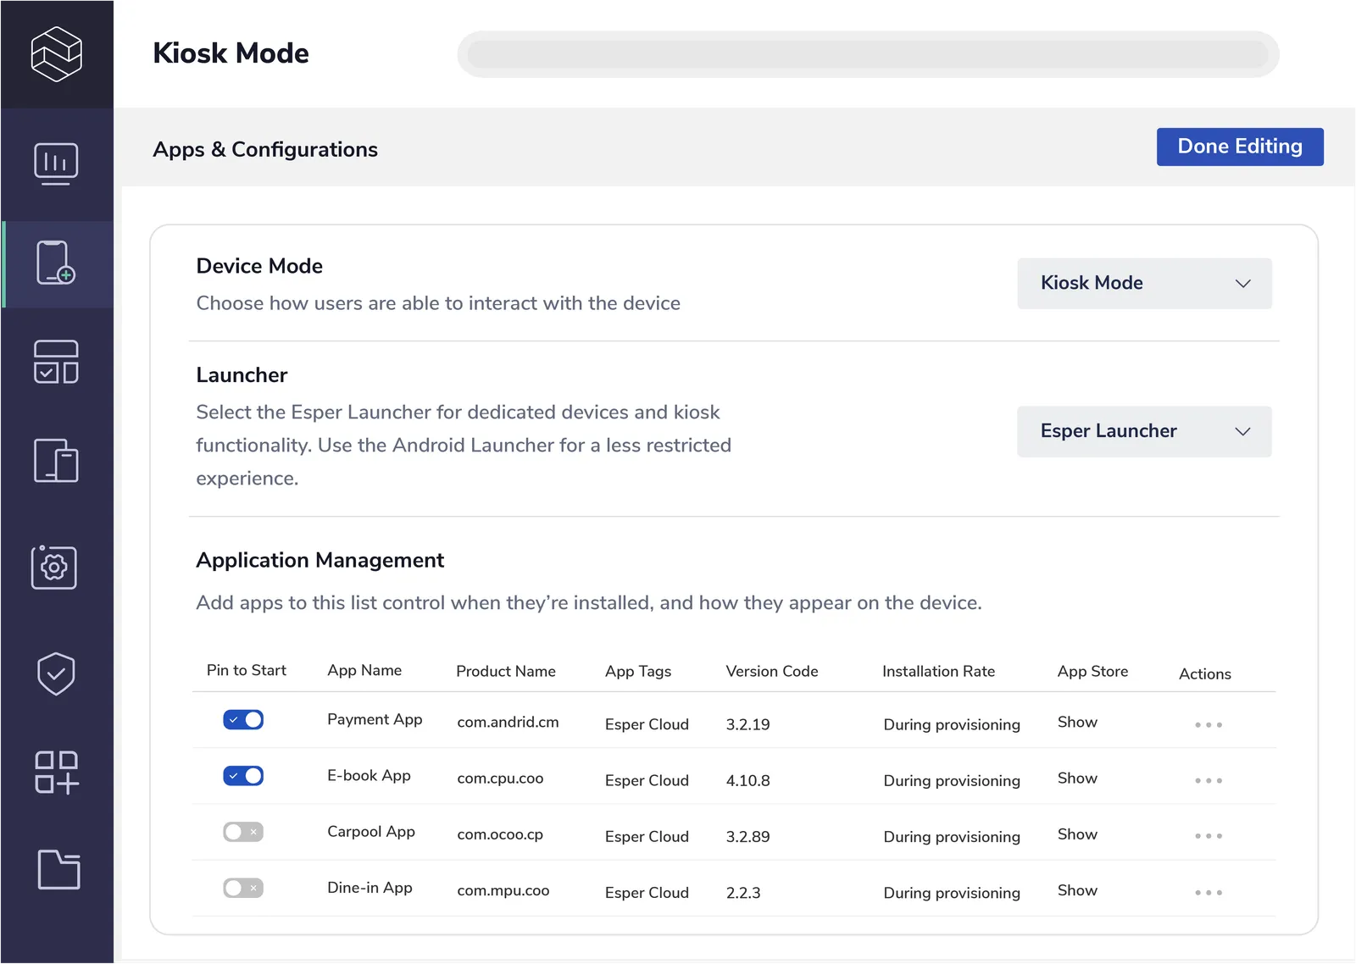Turn off E-book App pin toggle

pos(243,776)
